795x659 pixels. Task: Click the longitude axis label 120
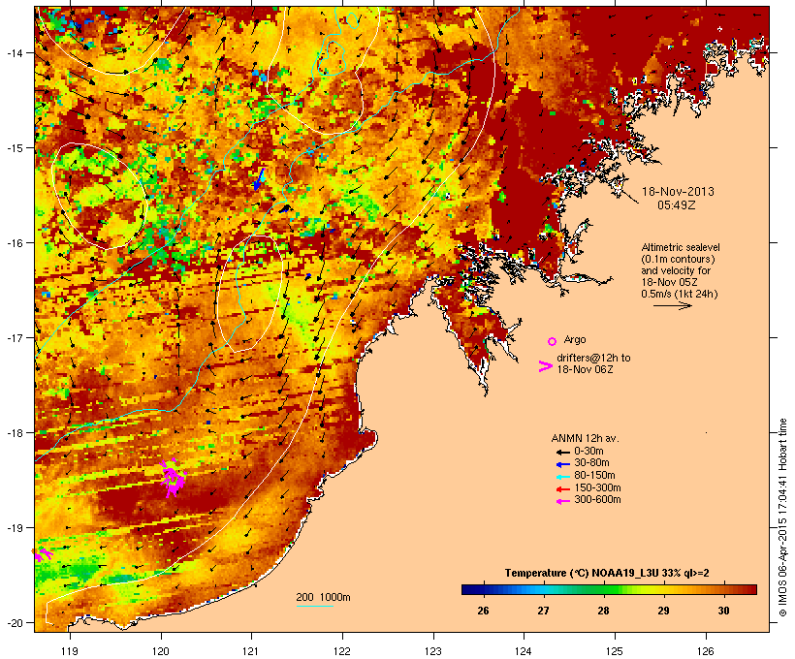[161, 651]
